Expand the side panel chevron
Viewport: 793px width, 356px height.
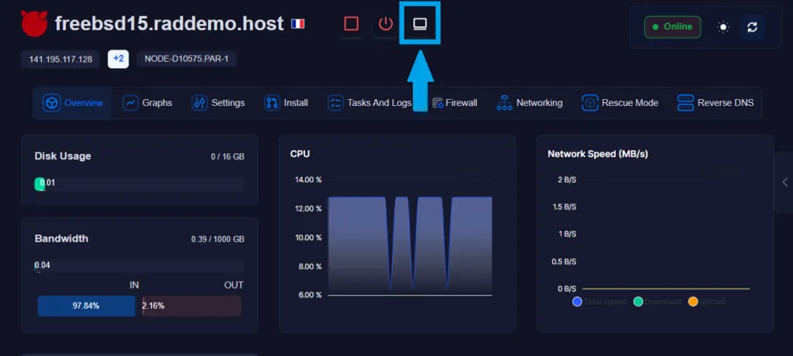tap(785, 182)
